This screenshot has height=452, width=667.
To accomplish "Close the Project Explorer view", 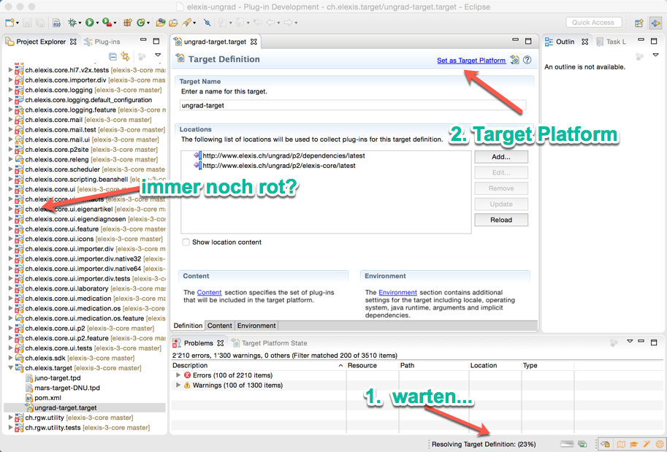I will [x=73, y=42].
